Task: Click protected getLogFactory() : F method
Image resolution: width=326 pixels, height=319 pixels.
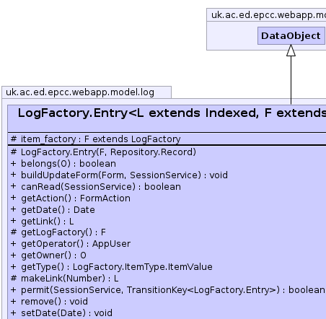Action: [58, 232]
